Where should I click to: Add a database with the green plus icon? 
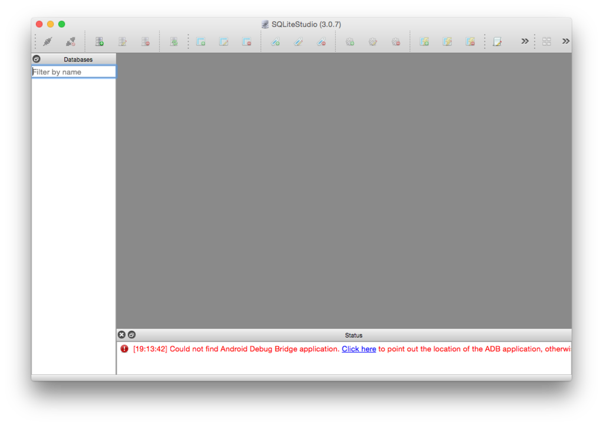pyautogui.click(x=100, y=41)
